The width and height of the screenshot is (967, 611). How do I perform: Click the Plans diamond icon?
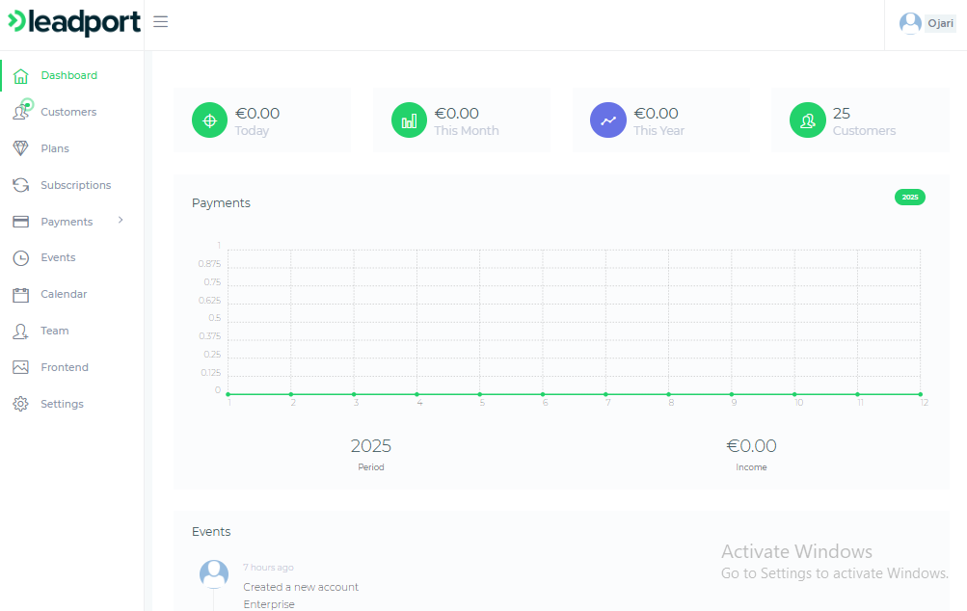pos(20,148)
